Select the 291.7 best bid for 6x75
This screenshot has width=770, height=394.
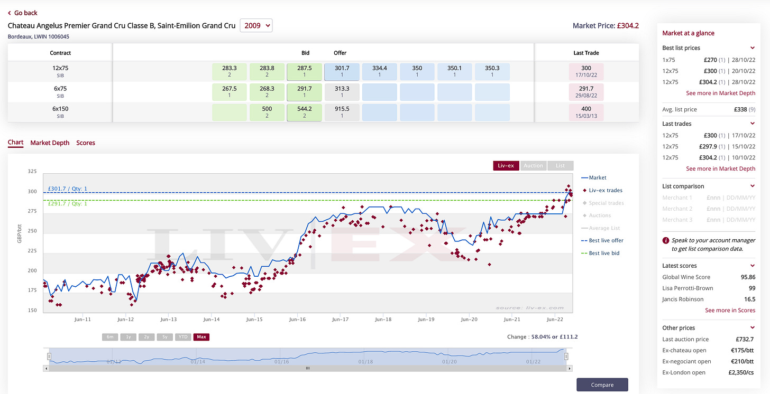(304, 92)
